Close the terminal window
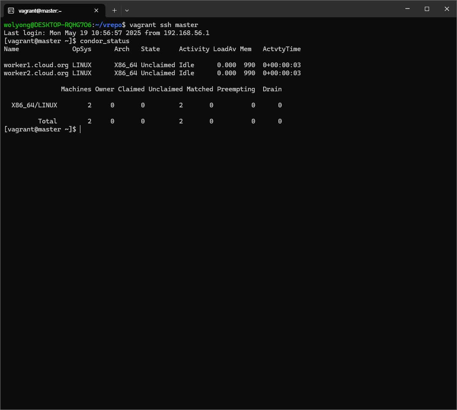 446,9
